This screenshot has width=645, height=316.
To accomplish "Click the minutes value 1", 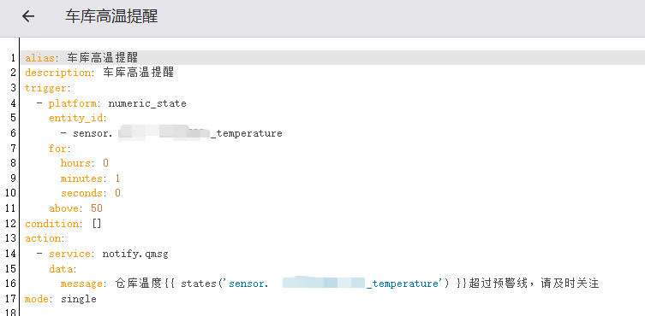I will coord(117,178).
